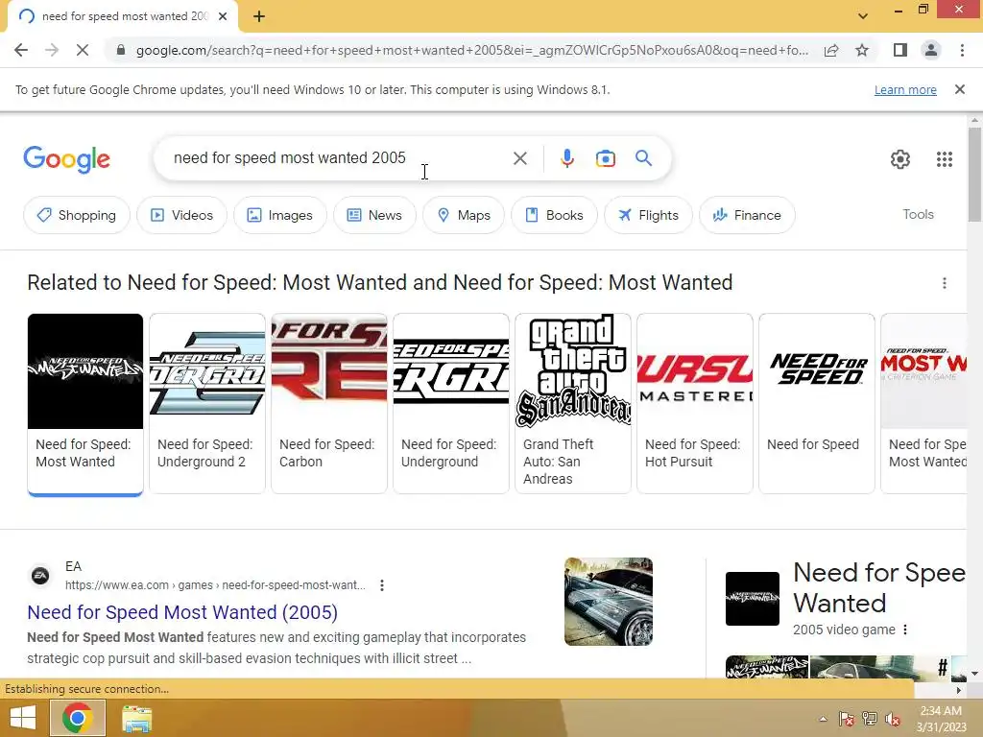
Task: Start a voice search with the microphone
Action: point(566,158)
